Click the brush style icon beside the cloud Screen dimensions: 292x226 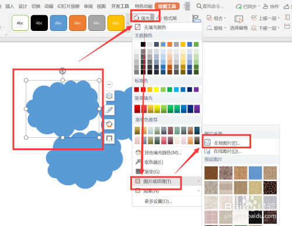pyautogui.click(x=109, y=110)
